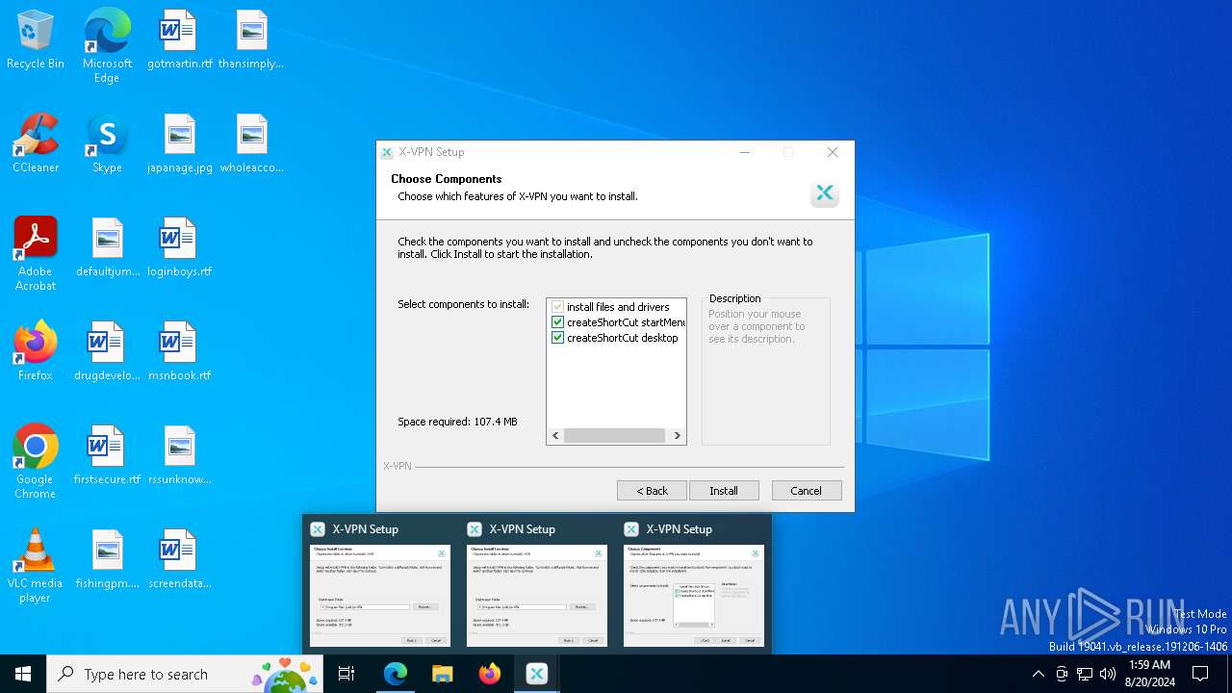Click Install to start installation
1232x693 pixels.
(x=724, y=491)
